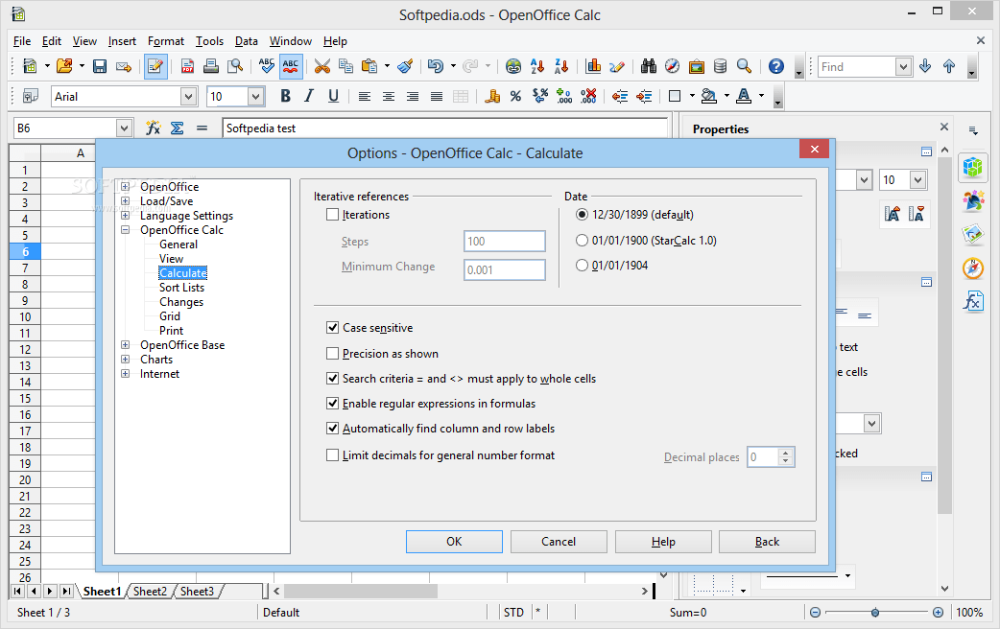Toggle Automatically find column and row labels
Screen dimensions: 1000x629
pos(332,429)
